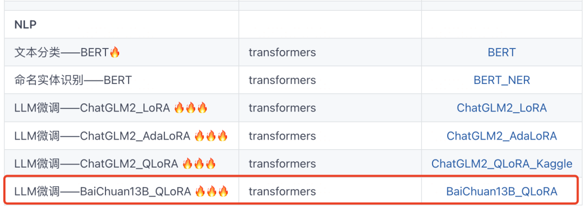The width and height of the screenshot is (584, 209).
Task: Select the LLM微调——BaiChuan13B_QLoRA title text
Action: pyautogui.click(x=103, y=192)
